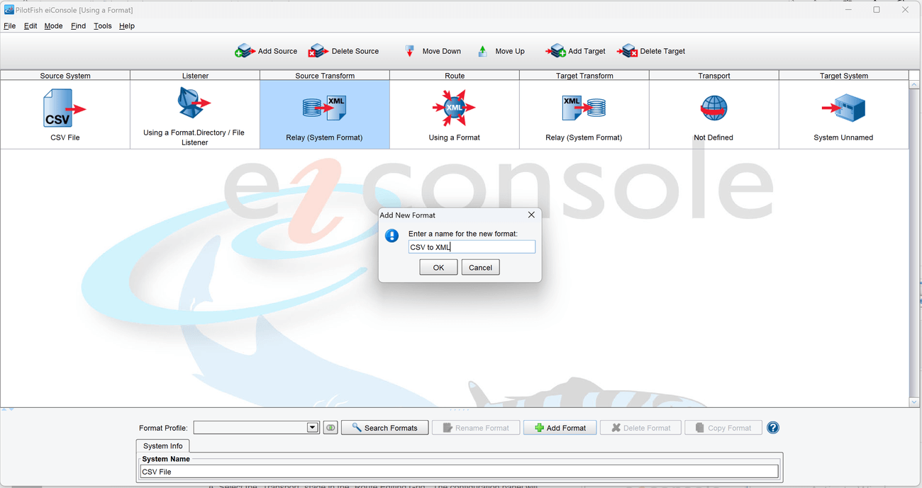Confirm the new format name with OK
This screenshot has height=488, width=922.
point(438,267)
